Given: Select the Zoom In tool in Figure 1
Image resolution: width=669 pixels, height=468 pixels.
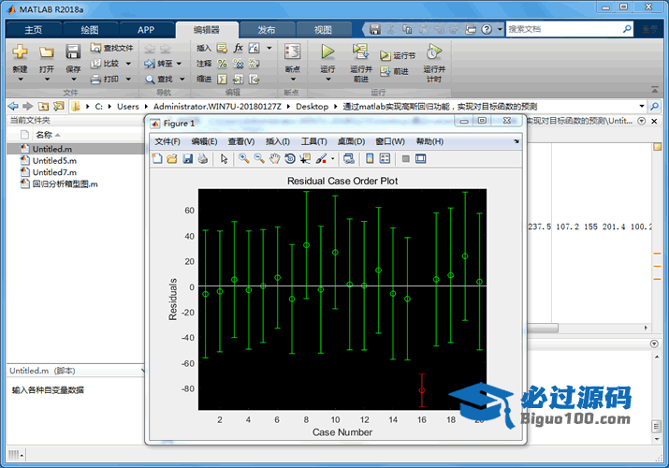Looking at the screenshot, I should 244,159.
